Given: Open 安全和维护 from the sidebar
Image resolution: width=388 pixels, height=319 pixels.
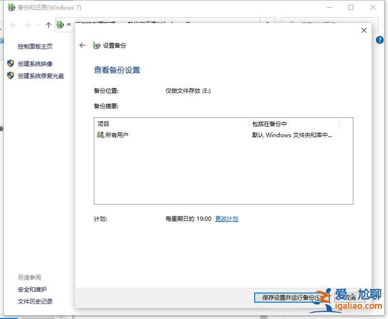Looking at the screenshot, I should pos(33,289).
